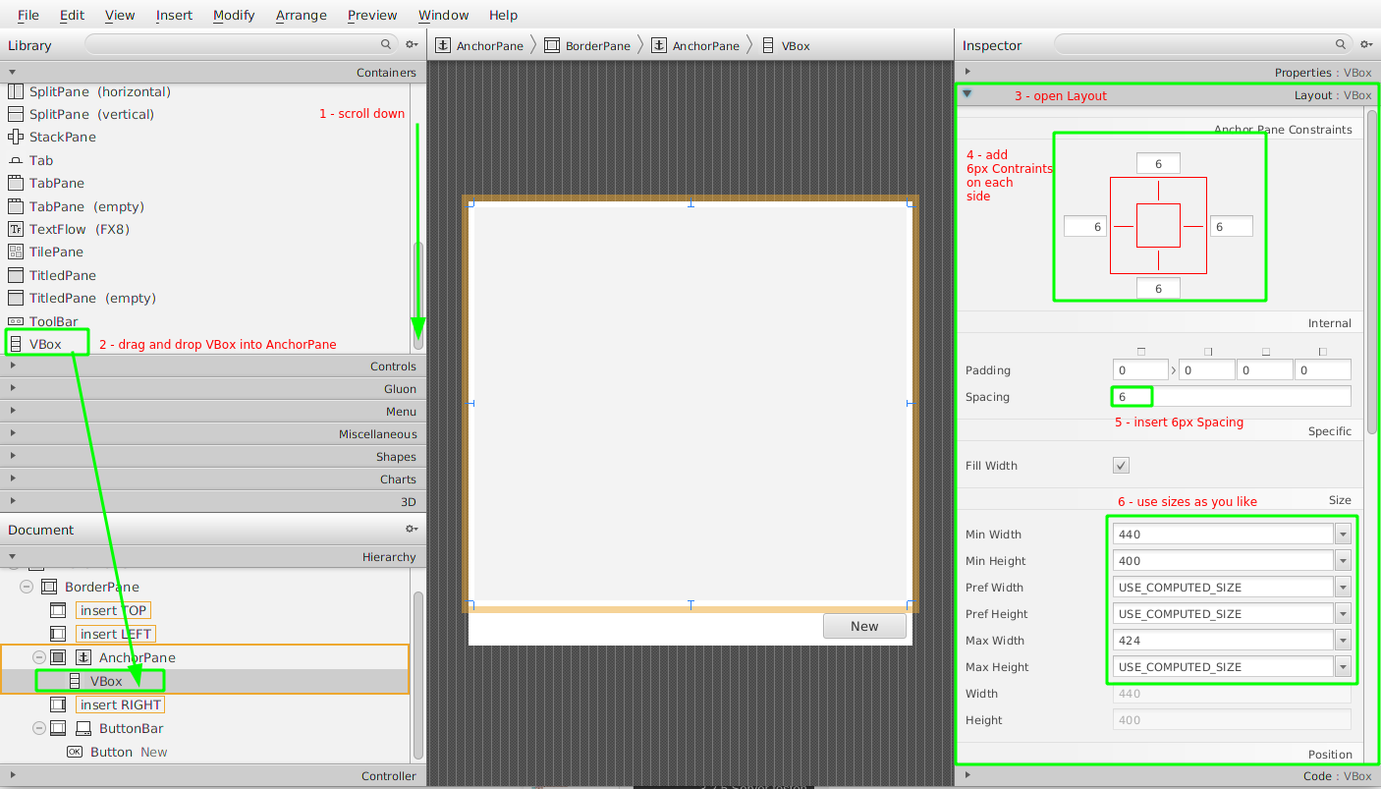Open the Min Height dropdown arrow

click(1343, 561)
